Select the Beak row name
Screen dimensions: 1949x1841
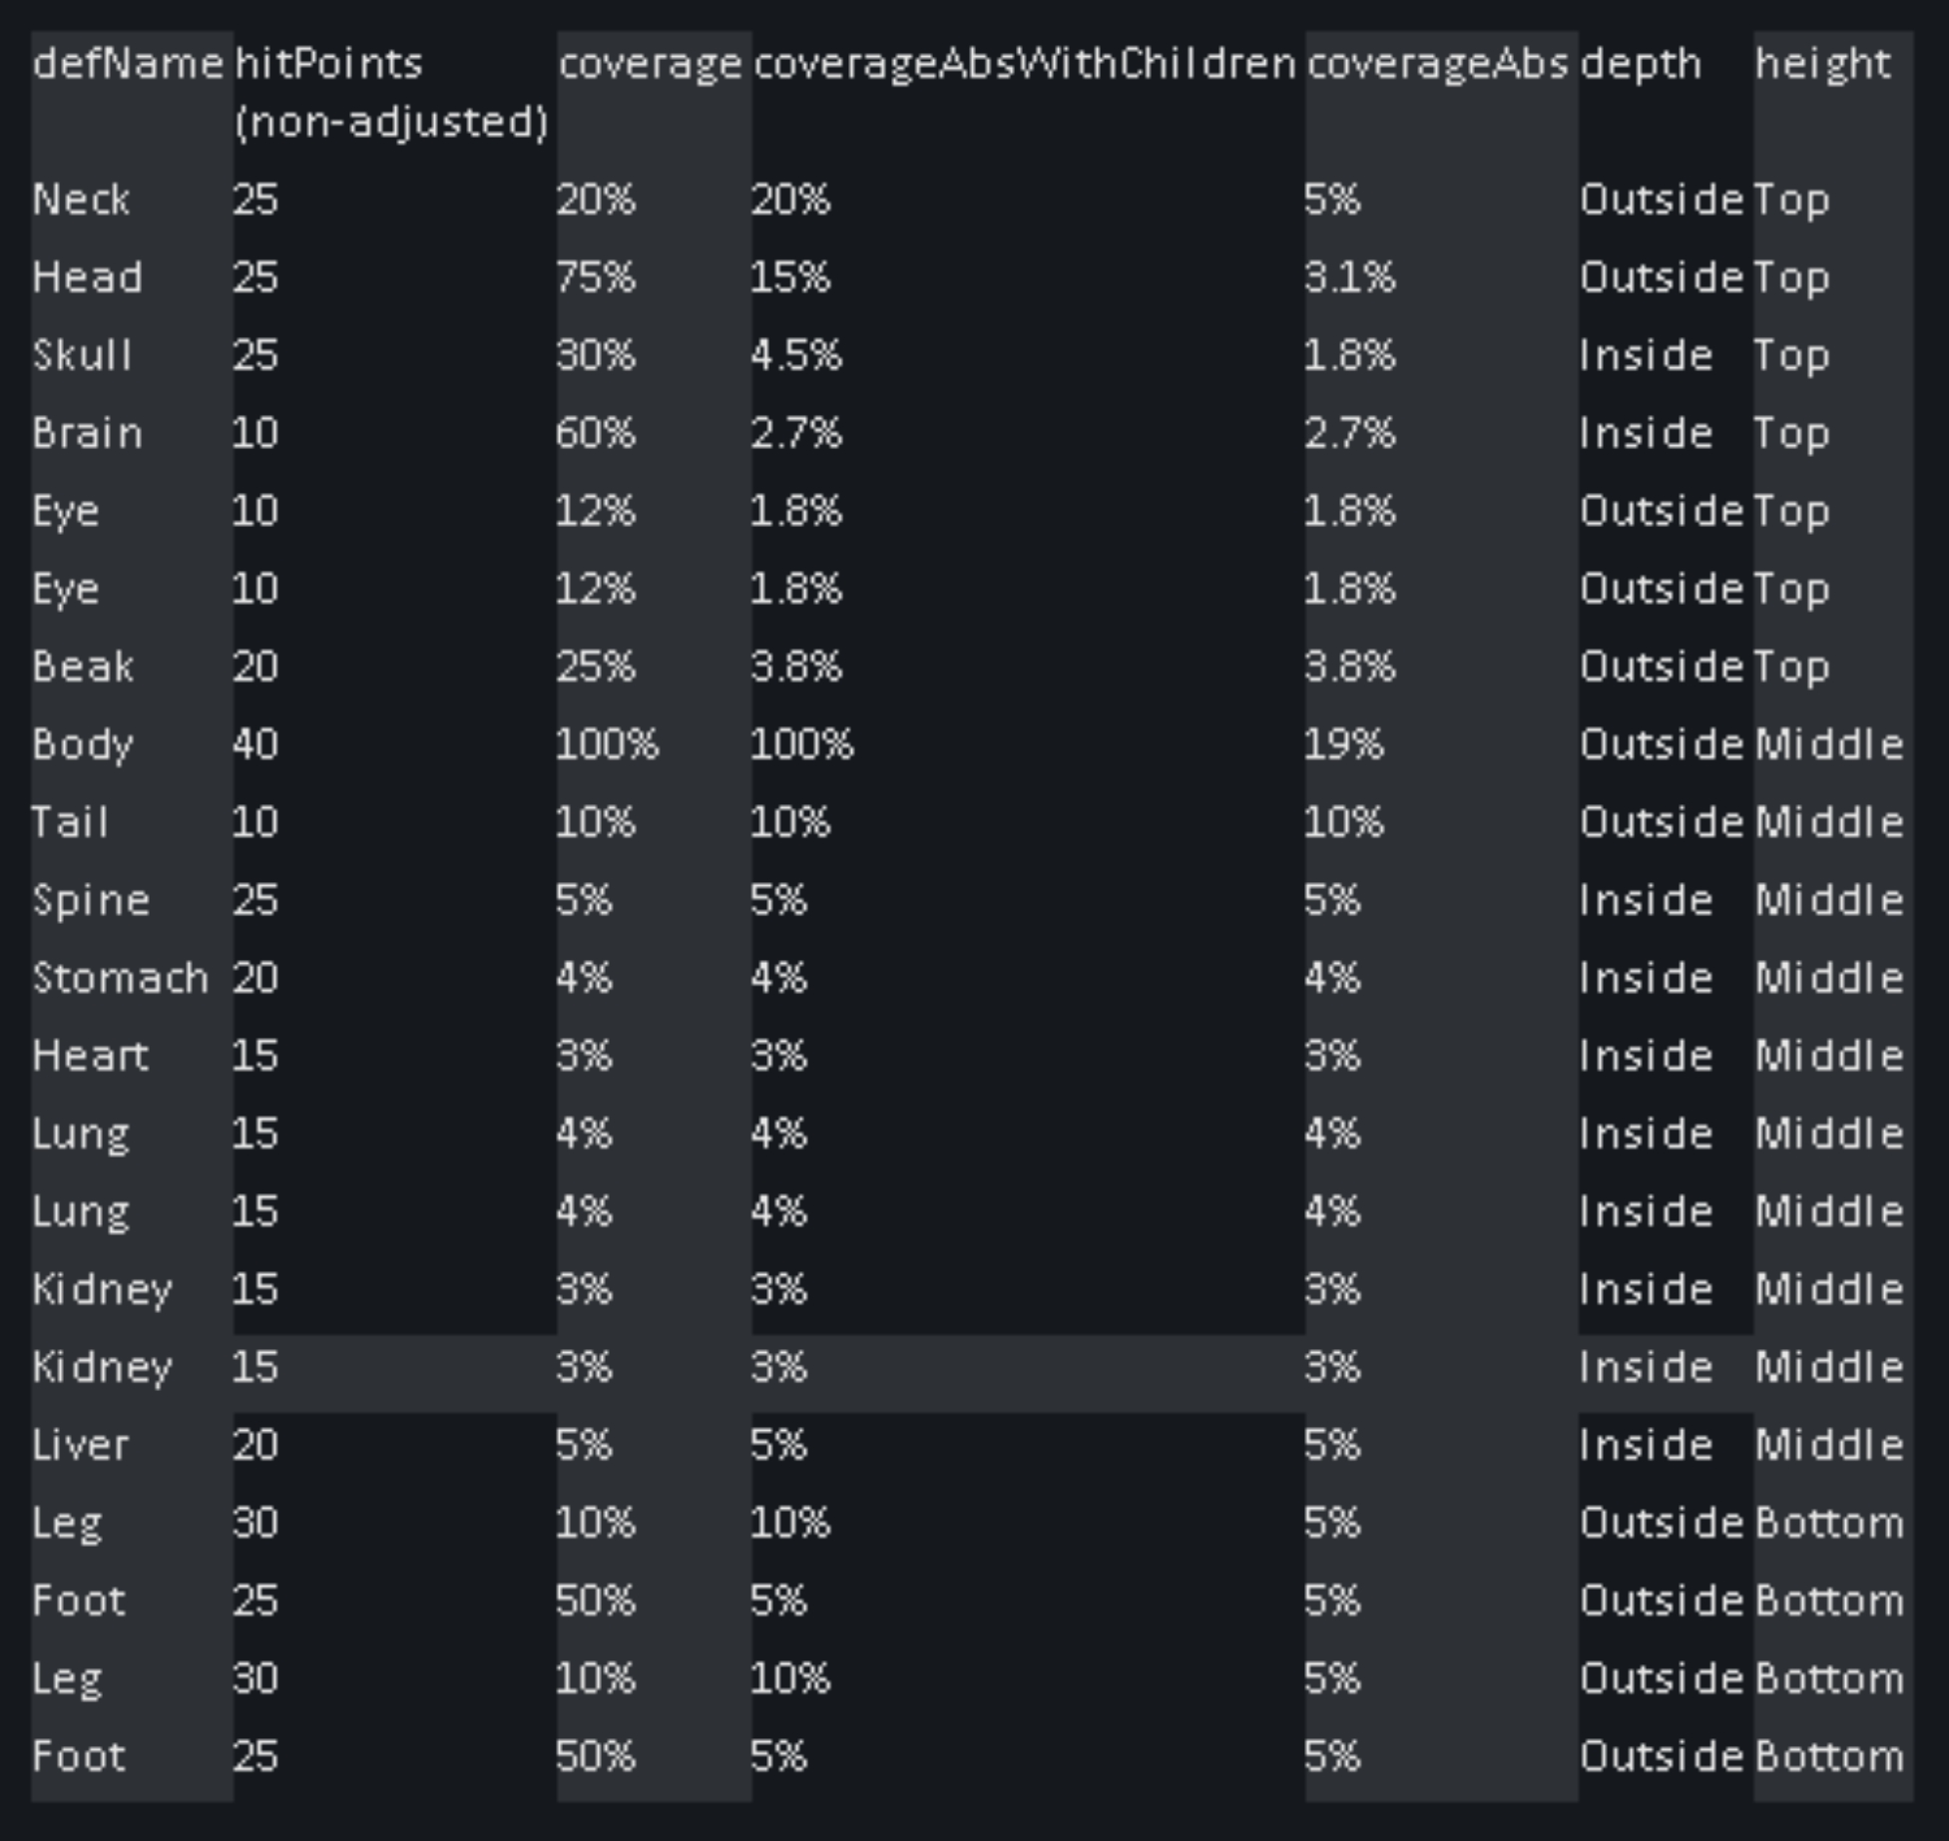point(83,667)
